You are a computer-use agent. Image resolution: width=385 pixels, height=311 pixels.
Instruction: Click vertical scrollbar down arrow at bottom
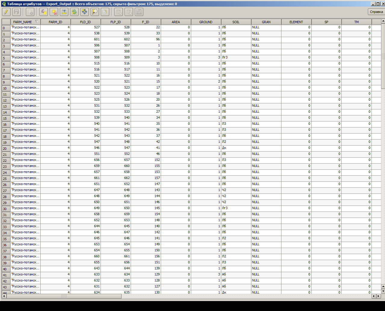pos(383,291)
